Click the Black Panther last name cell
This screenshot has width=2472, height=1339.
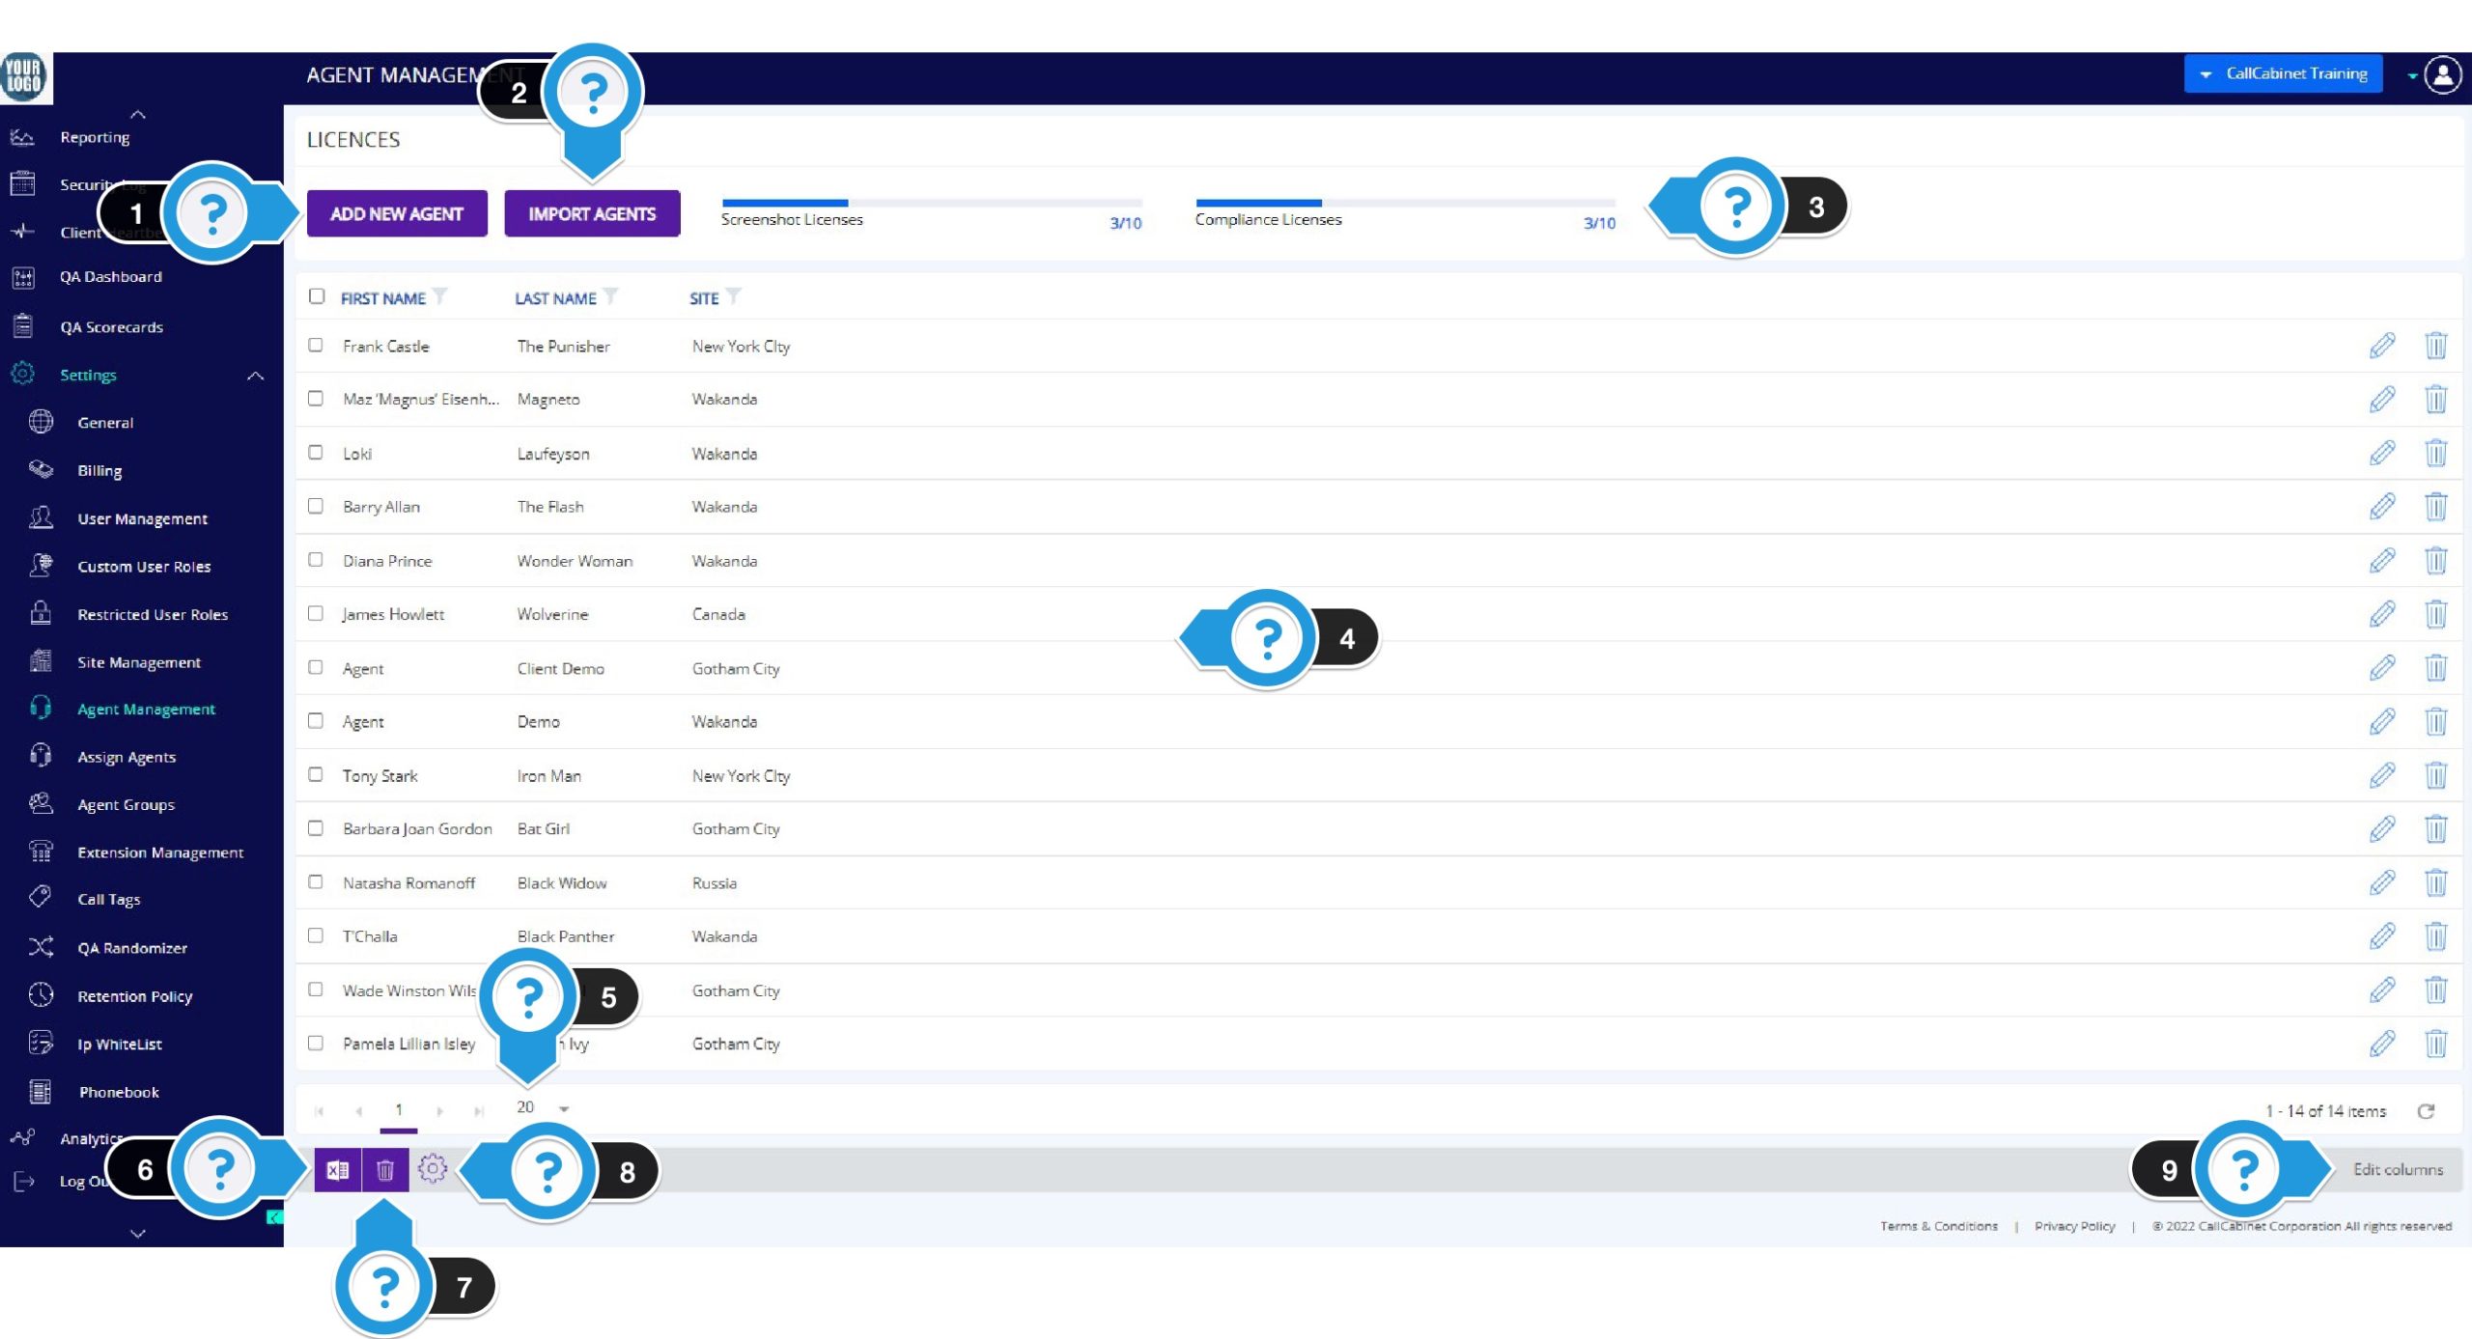(566, 936)
